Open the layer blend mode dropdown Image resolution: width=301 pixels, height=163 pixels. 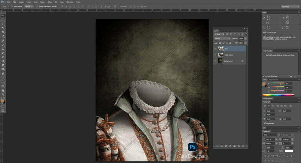222,39
